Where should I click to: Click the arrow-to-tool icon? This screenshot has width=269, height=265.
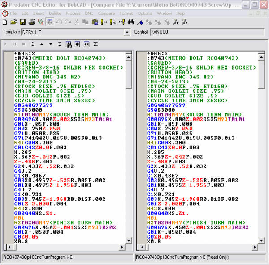tap(122, 22)
